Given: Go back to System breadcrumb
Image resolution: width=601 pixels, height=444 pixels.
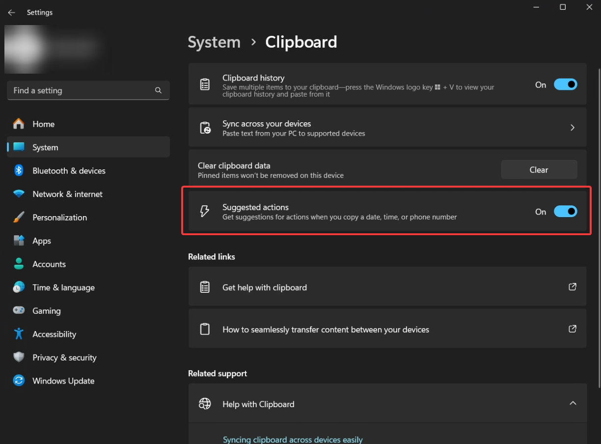Looking at the screenshot, I should coord(214,42).
